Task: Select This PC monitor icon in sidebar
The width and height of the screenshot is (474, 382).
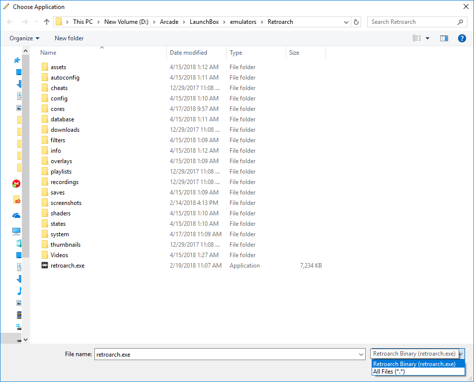Action: (x=16, y=231)
